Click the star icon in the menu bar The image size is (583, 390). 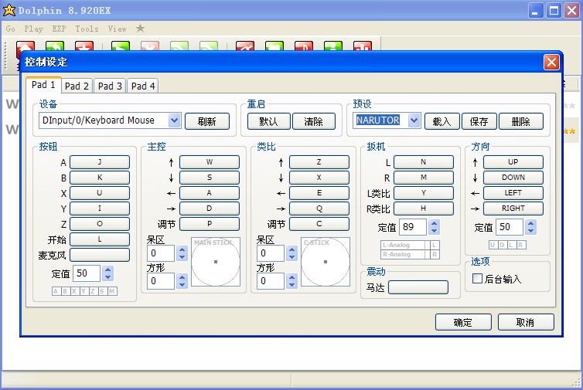(x=140, y=29)
